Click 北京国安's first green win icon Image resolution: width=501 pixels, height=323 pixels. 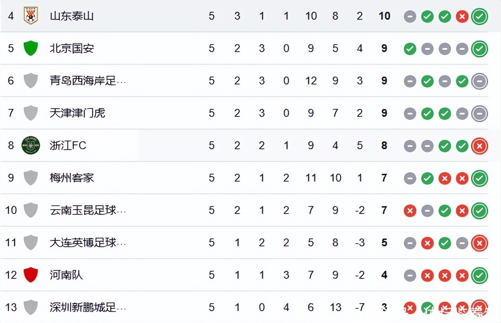(410, 49)
